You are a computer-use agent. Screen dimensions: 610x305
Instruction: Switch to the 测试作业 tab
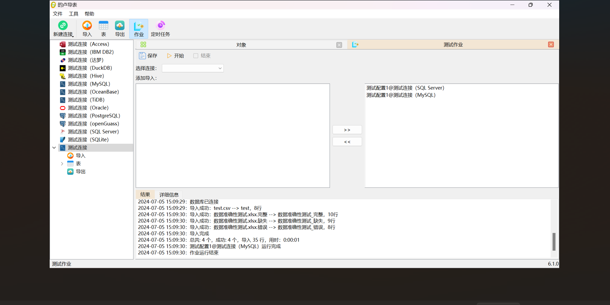[x=453, y=45]
